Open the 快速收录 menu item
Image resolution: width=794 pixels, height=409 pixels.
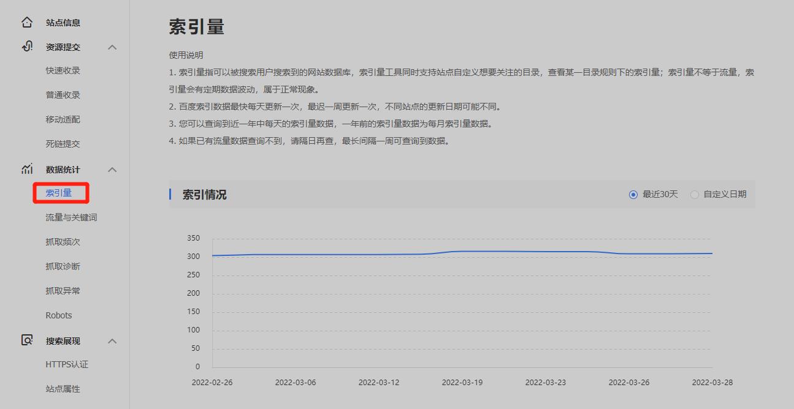coord(63,70)
